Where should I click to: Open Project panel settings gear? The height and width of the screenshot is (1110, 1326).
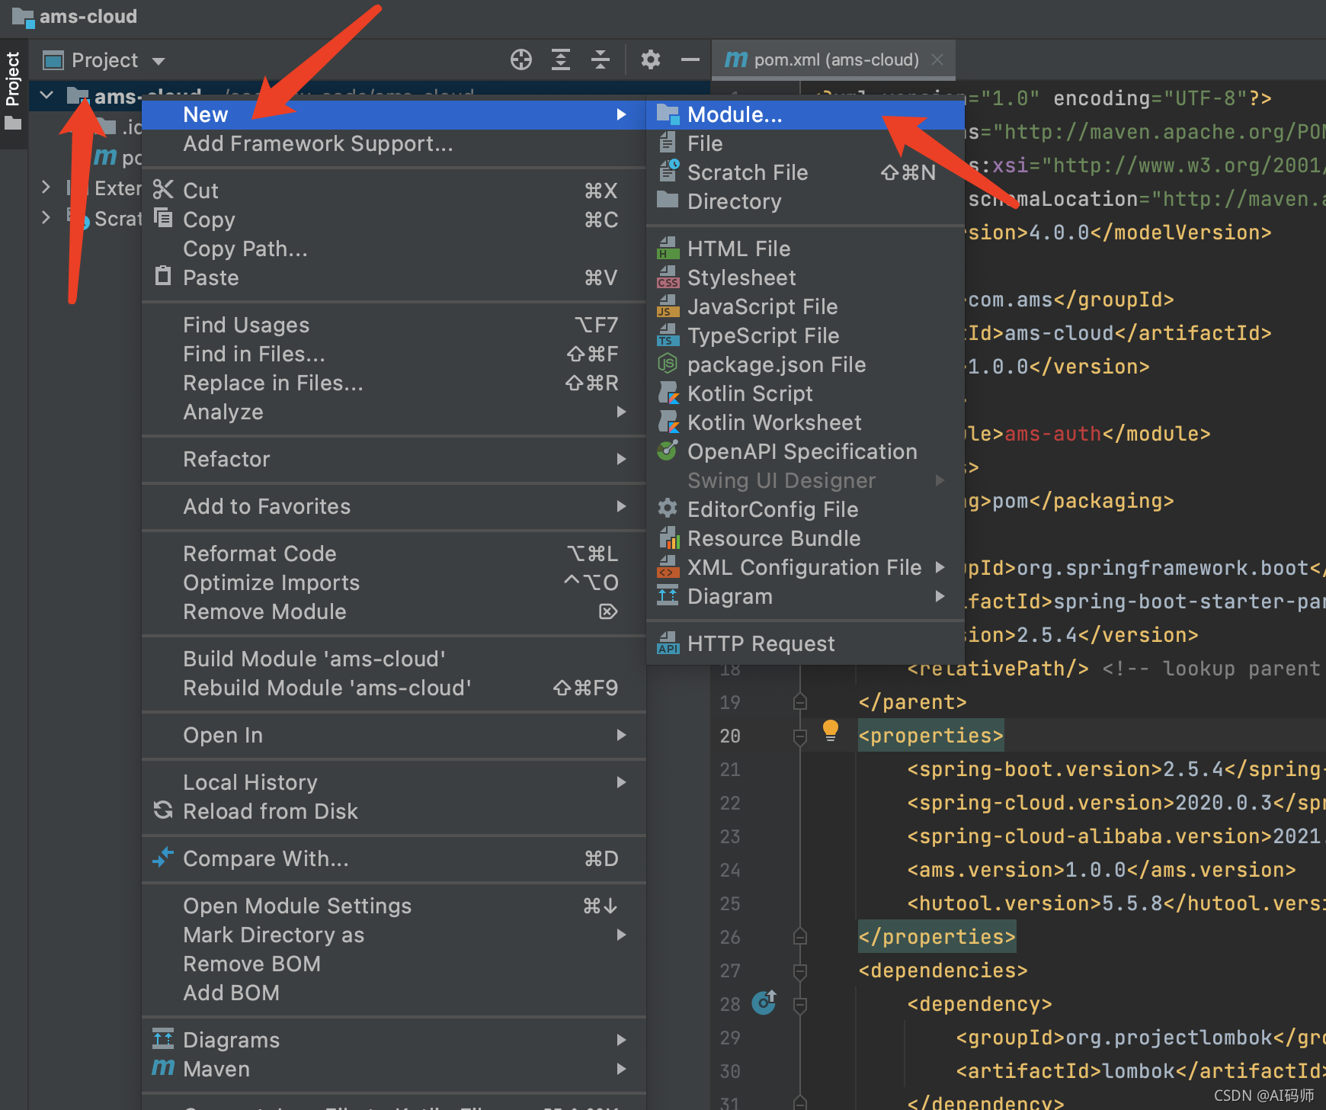(x=651, y=59)
